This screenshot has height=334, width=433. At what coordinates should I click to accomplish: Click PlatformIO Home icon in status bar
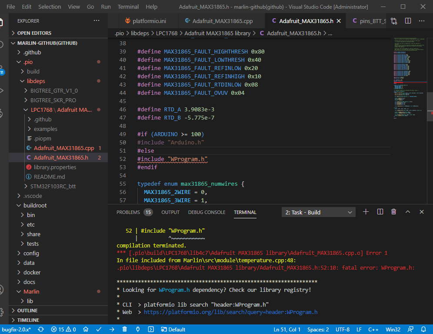coord(86,329)
